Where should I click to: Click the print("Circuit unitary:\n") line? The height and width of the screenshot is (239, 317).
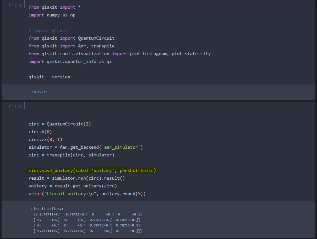[x=87, y=194]
